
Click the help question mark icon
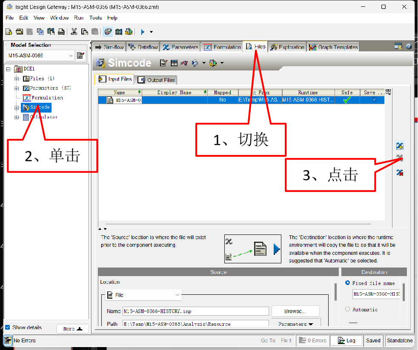409,47
